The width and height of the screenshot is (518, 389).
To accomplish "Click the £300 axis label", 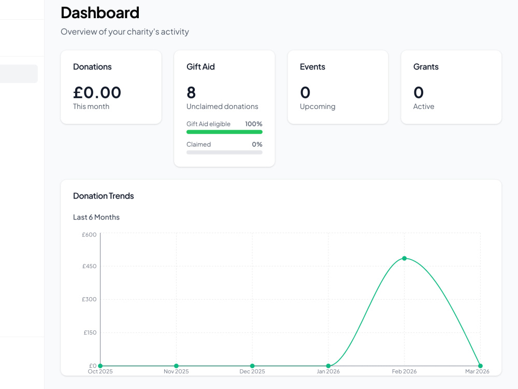I will pos(89,299).
